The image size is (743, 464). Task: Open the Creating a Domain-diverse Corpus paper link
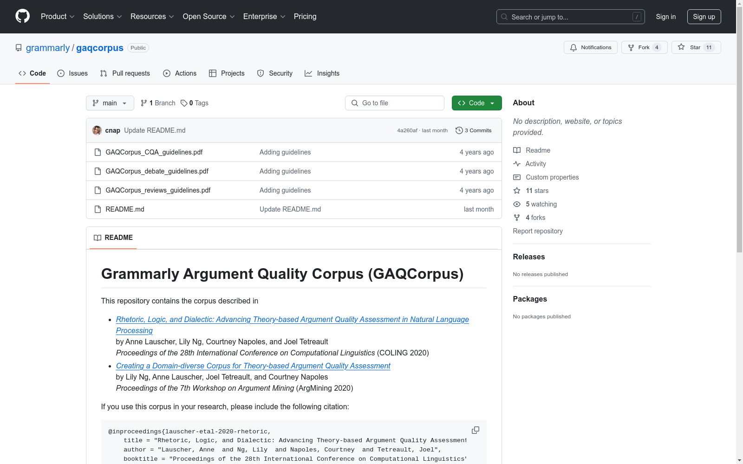[x=253, y=366]
